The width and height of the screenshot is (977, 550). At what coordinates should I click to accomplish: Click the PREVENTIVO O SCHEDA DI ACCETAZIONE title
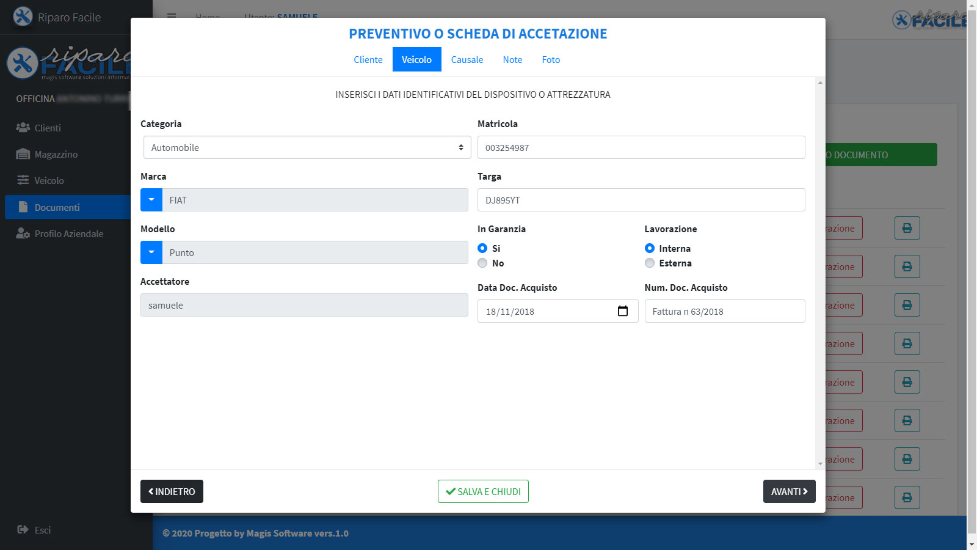pos(478,34)
